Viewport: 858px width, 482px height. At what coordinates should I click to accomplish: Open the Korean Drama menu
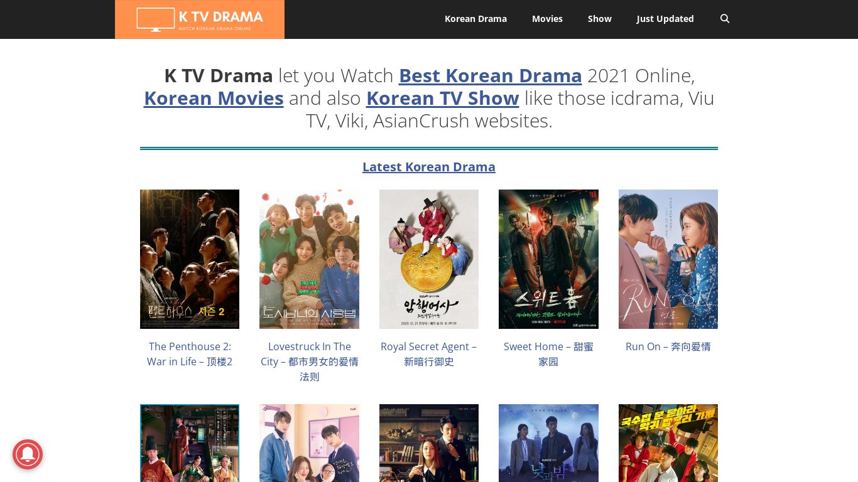pyautogui.click(x=475, y=19)
